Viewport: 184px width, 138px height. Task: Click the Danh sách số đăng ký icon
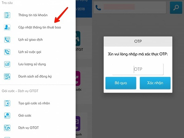pyautogui.click(x=7, y=76)
